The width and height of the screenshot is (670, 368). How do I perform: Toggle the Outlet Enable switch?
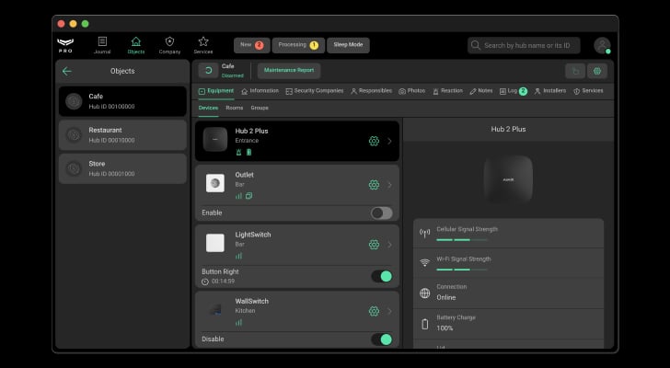381,213
